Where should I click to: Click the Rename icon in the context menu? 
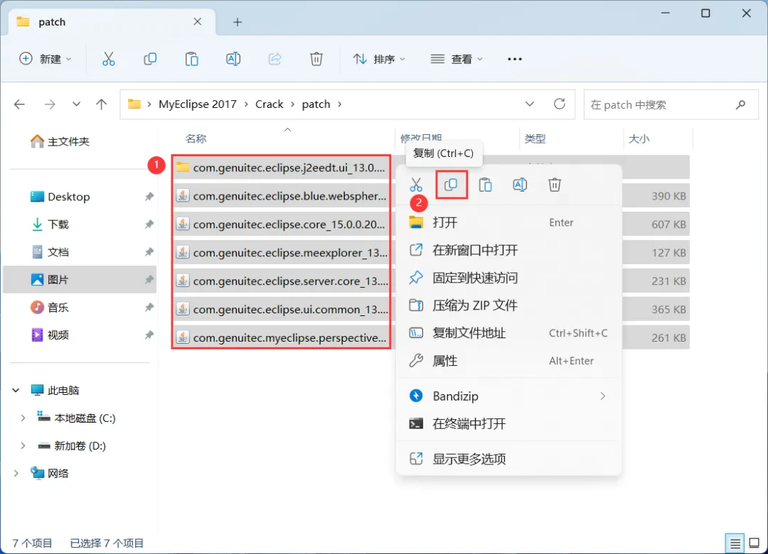(x=520, y=185)
